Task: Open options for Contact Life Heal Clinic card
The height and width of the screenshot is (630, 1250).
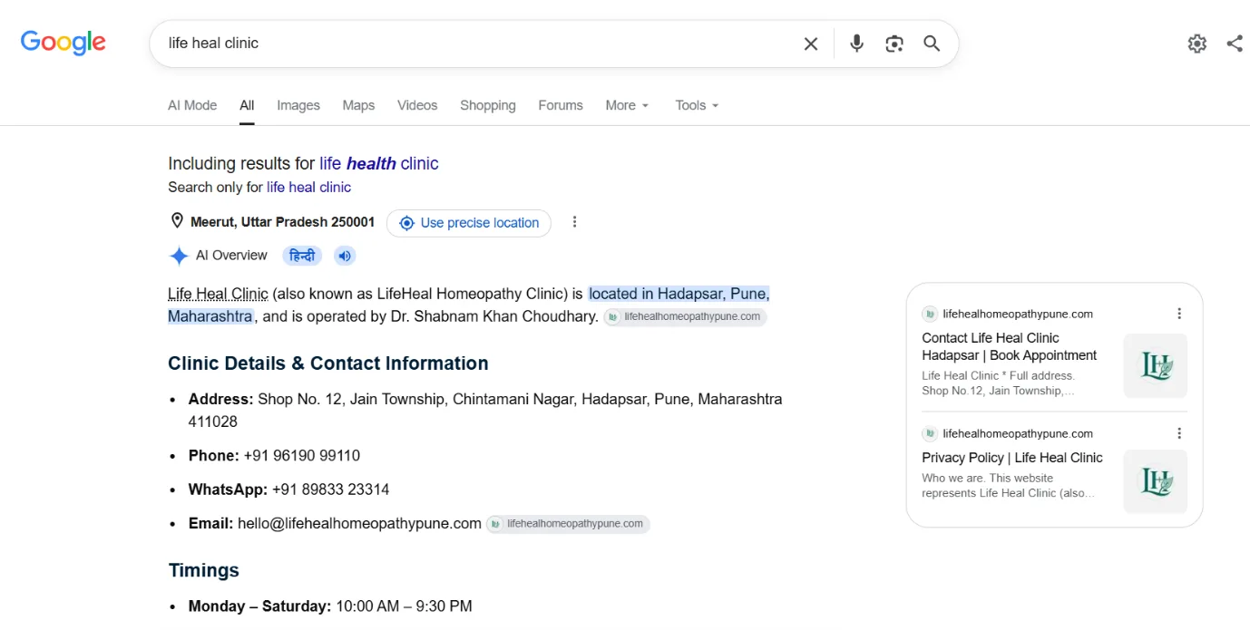Action: (x=1179, y=314)
